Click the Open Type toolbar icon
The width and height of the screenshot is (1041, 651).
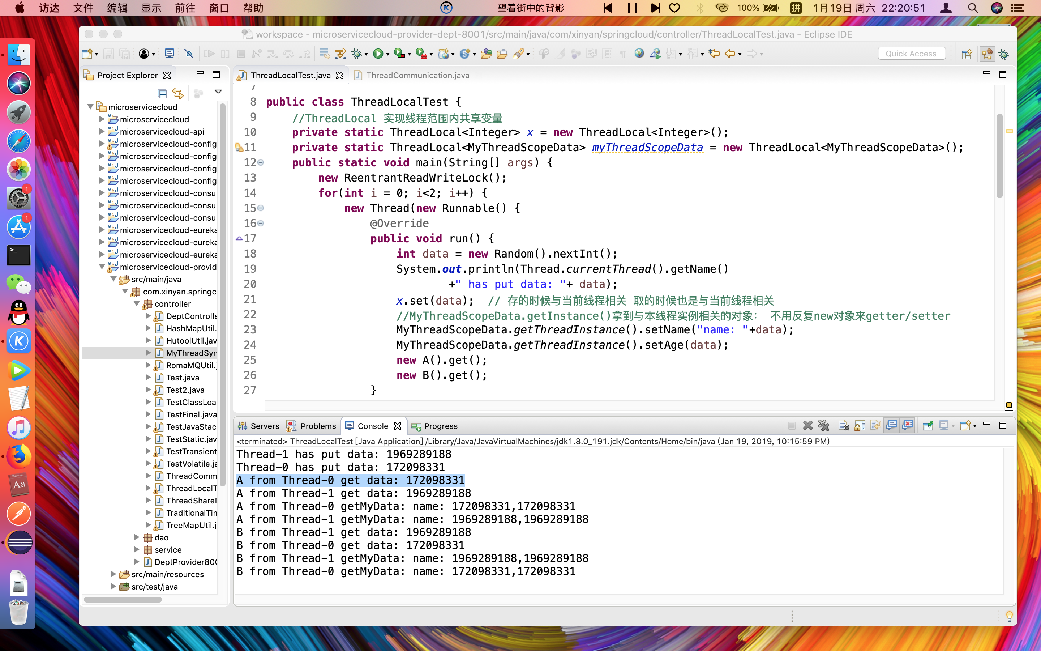pos(486,54)
